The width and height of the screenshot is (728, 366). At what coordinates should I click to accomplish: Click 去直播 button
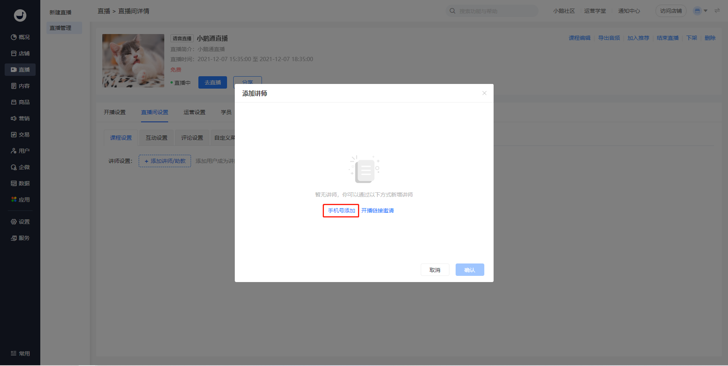(213, 82)
